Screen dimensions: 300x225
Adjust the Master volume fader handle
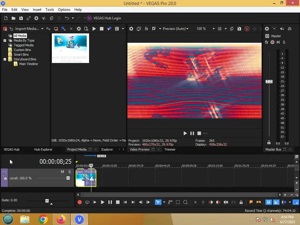(x=269, y=82)
